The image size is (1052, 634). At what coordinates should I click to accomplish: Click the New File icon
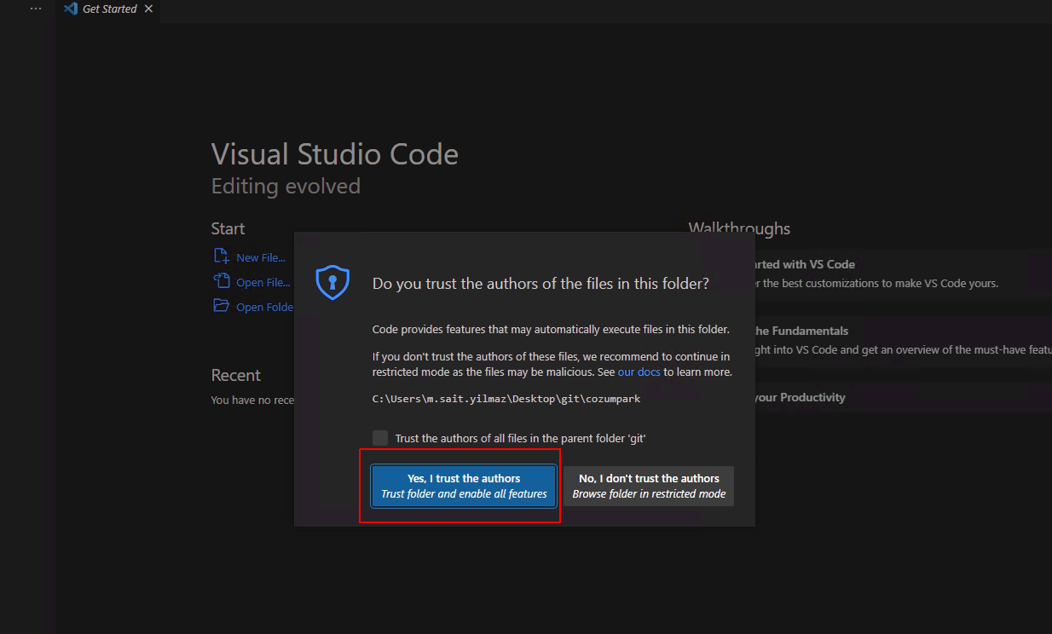221,256
